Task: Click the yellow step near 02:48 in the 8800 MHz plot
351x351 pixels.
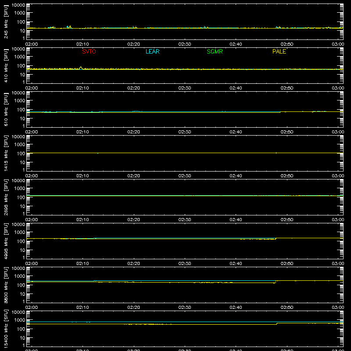Action: [x=276, y=282]
